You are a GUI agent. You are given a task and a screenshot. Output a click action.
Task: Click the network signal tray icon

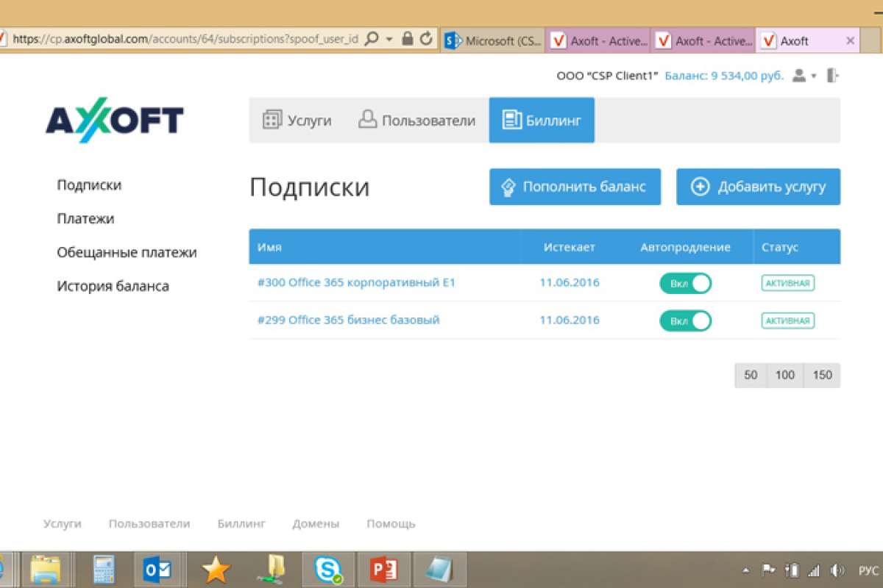[x=815, y=570]
